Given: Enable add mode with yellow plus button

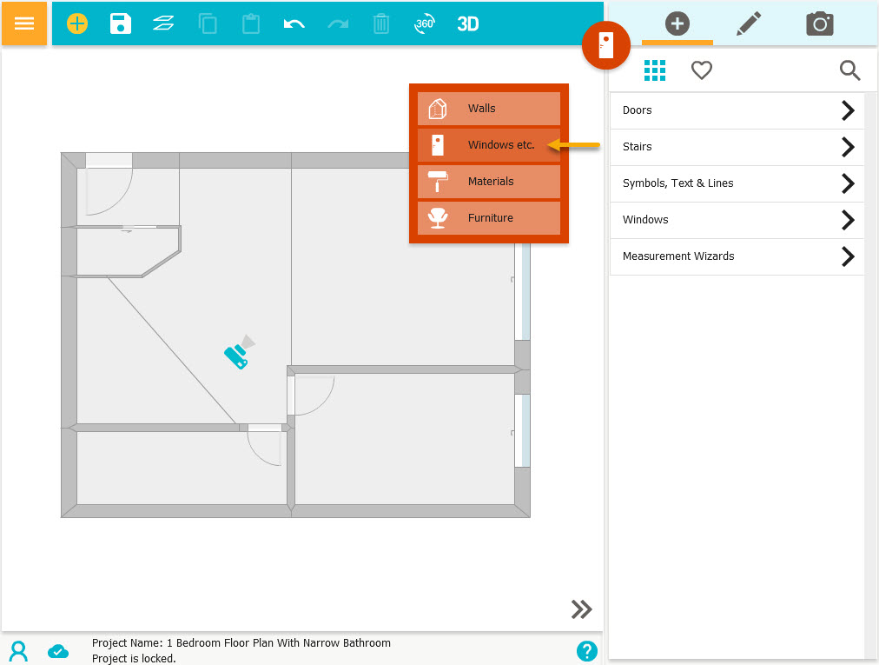Looking at the screenshot, I should pos(76,23).
